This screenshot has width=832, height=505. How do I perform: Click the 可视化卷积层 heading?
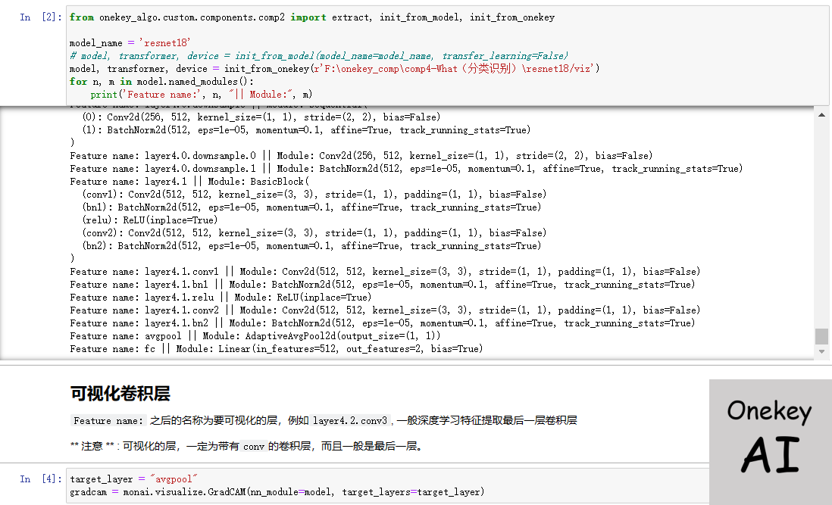click(x=120, y=394)
